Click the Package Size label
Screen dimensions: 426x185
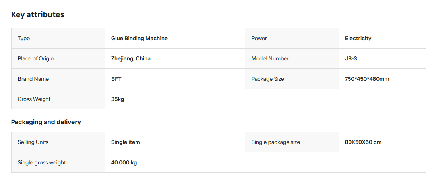tap(267, 79)
